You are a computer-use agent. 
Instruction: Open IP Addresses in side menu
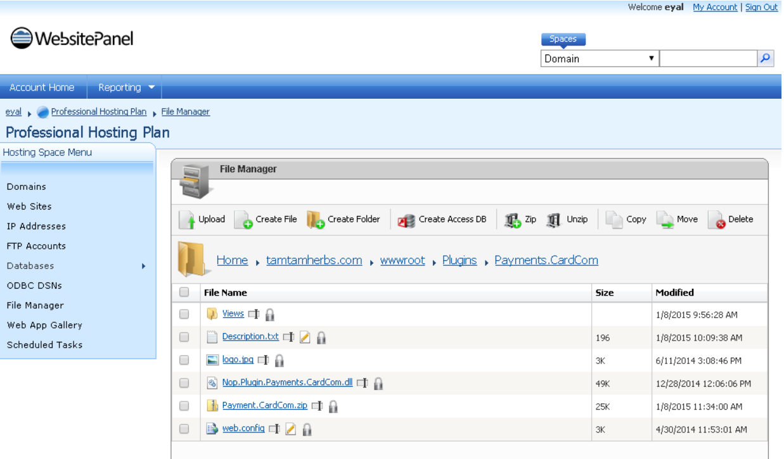click(36, 226)
